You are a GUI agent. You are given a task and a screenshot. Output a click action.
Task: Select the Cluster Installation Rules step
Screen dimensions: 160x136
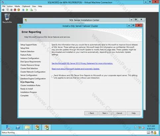click(x=30, y=85)
